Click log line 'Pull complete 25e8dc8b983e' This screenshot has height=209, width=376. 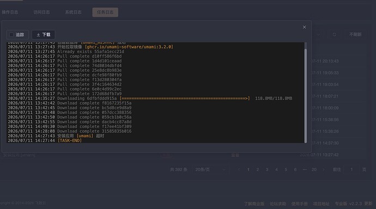[x=89, y=70]
